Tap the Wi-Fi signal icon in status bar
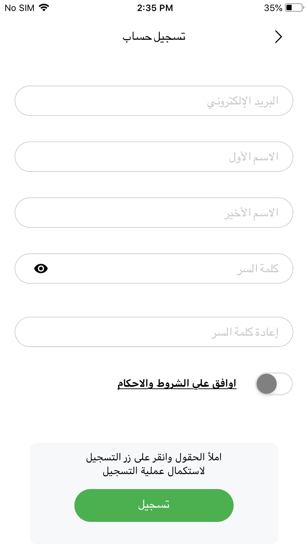 tap(44, 8)
